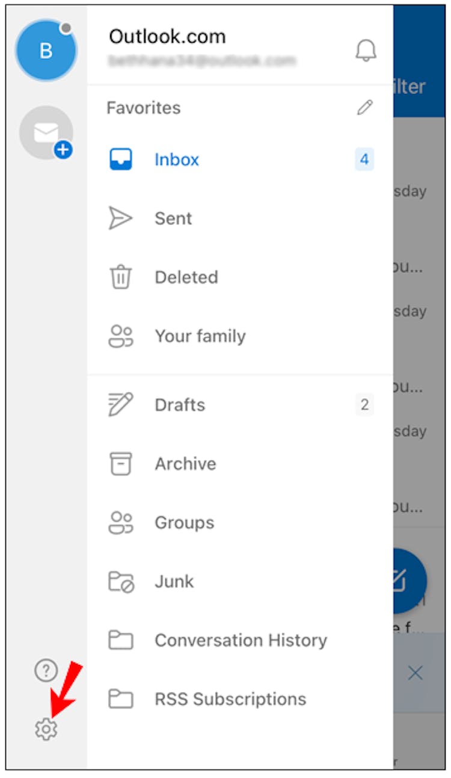Tap the Favorites section header

click(143, 108)
